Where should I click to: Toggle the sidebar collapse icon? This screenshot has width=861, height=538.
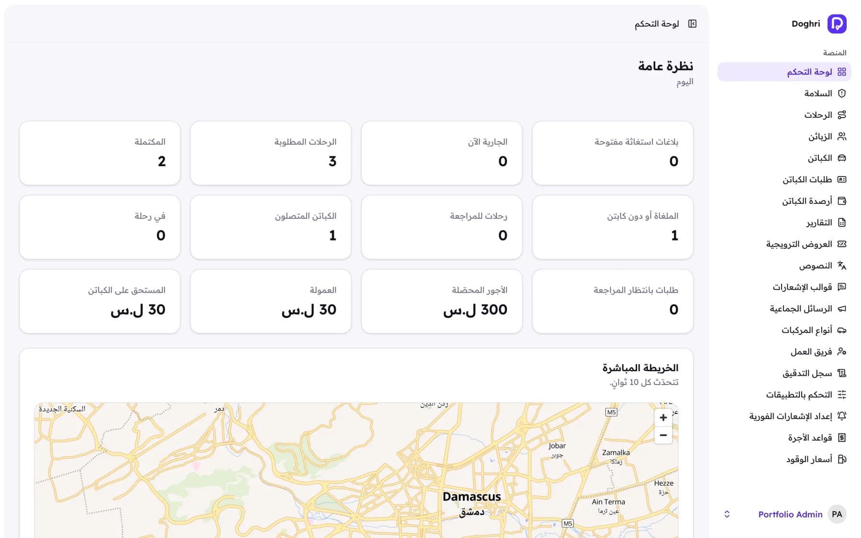pyautogui.click(x=692, y=23)
